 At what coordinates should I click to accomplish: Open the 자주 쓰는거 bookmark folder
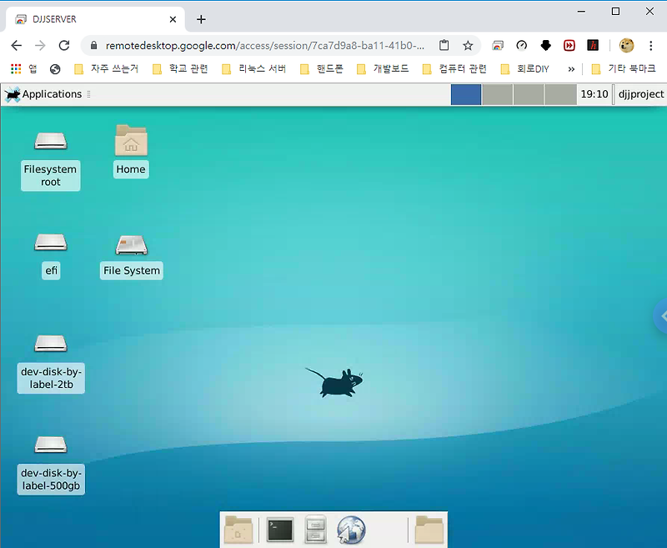click(x=107, y=69)
